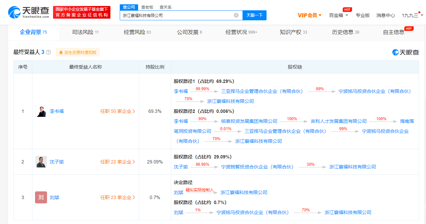Click the 最终受益人名称 column header

click(85, 67)
